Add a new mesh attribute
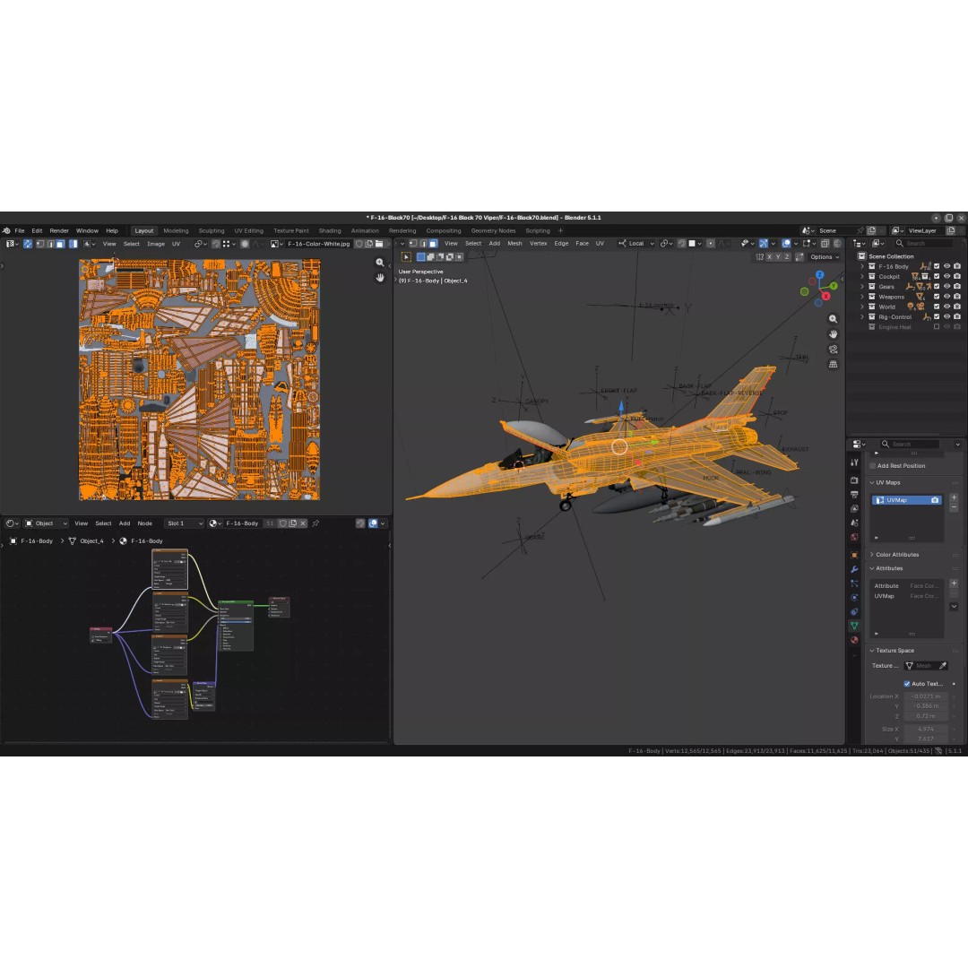 click(954, 583)
